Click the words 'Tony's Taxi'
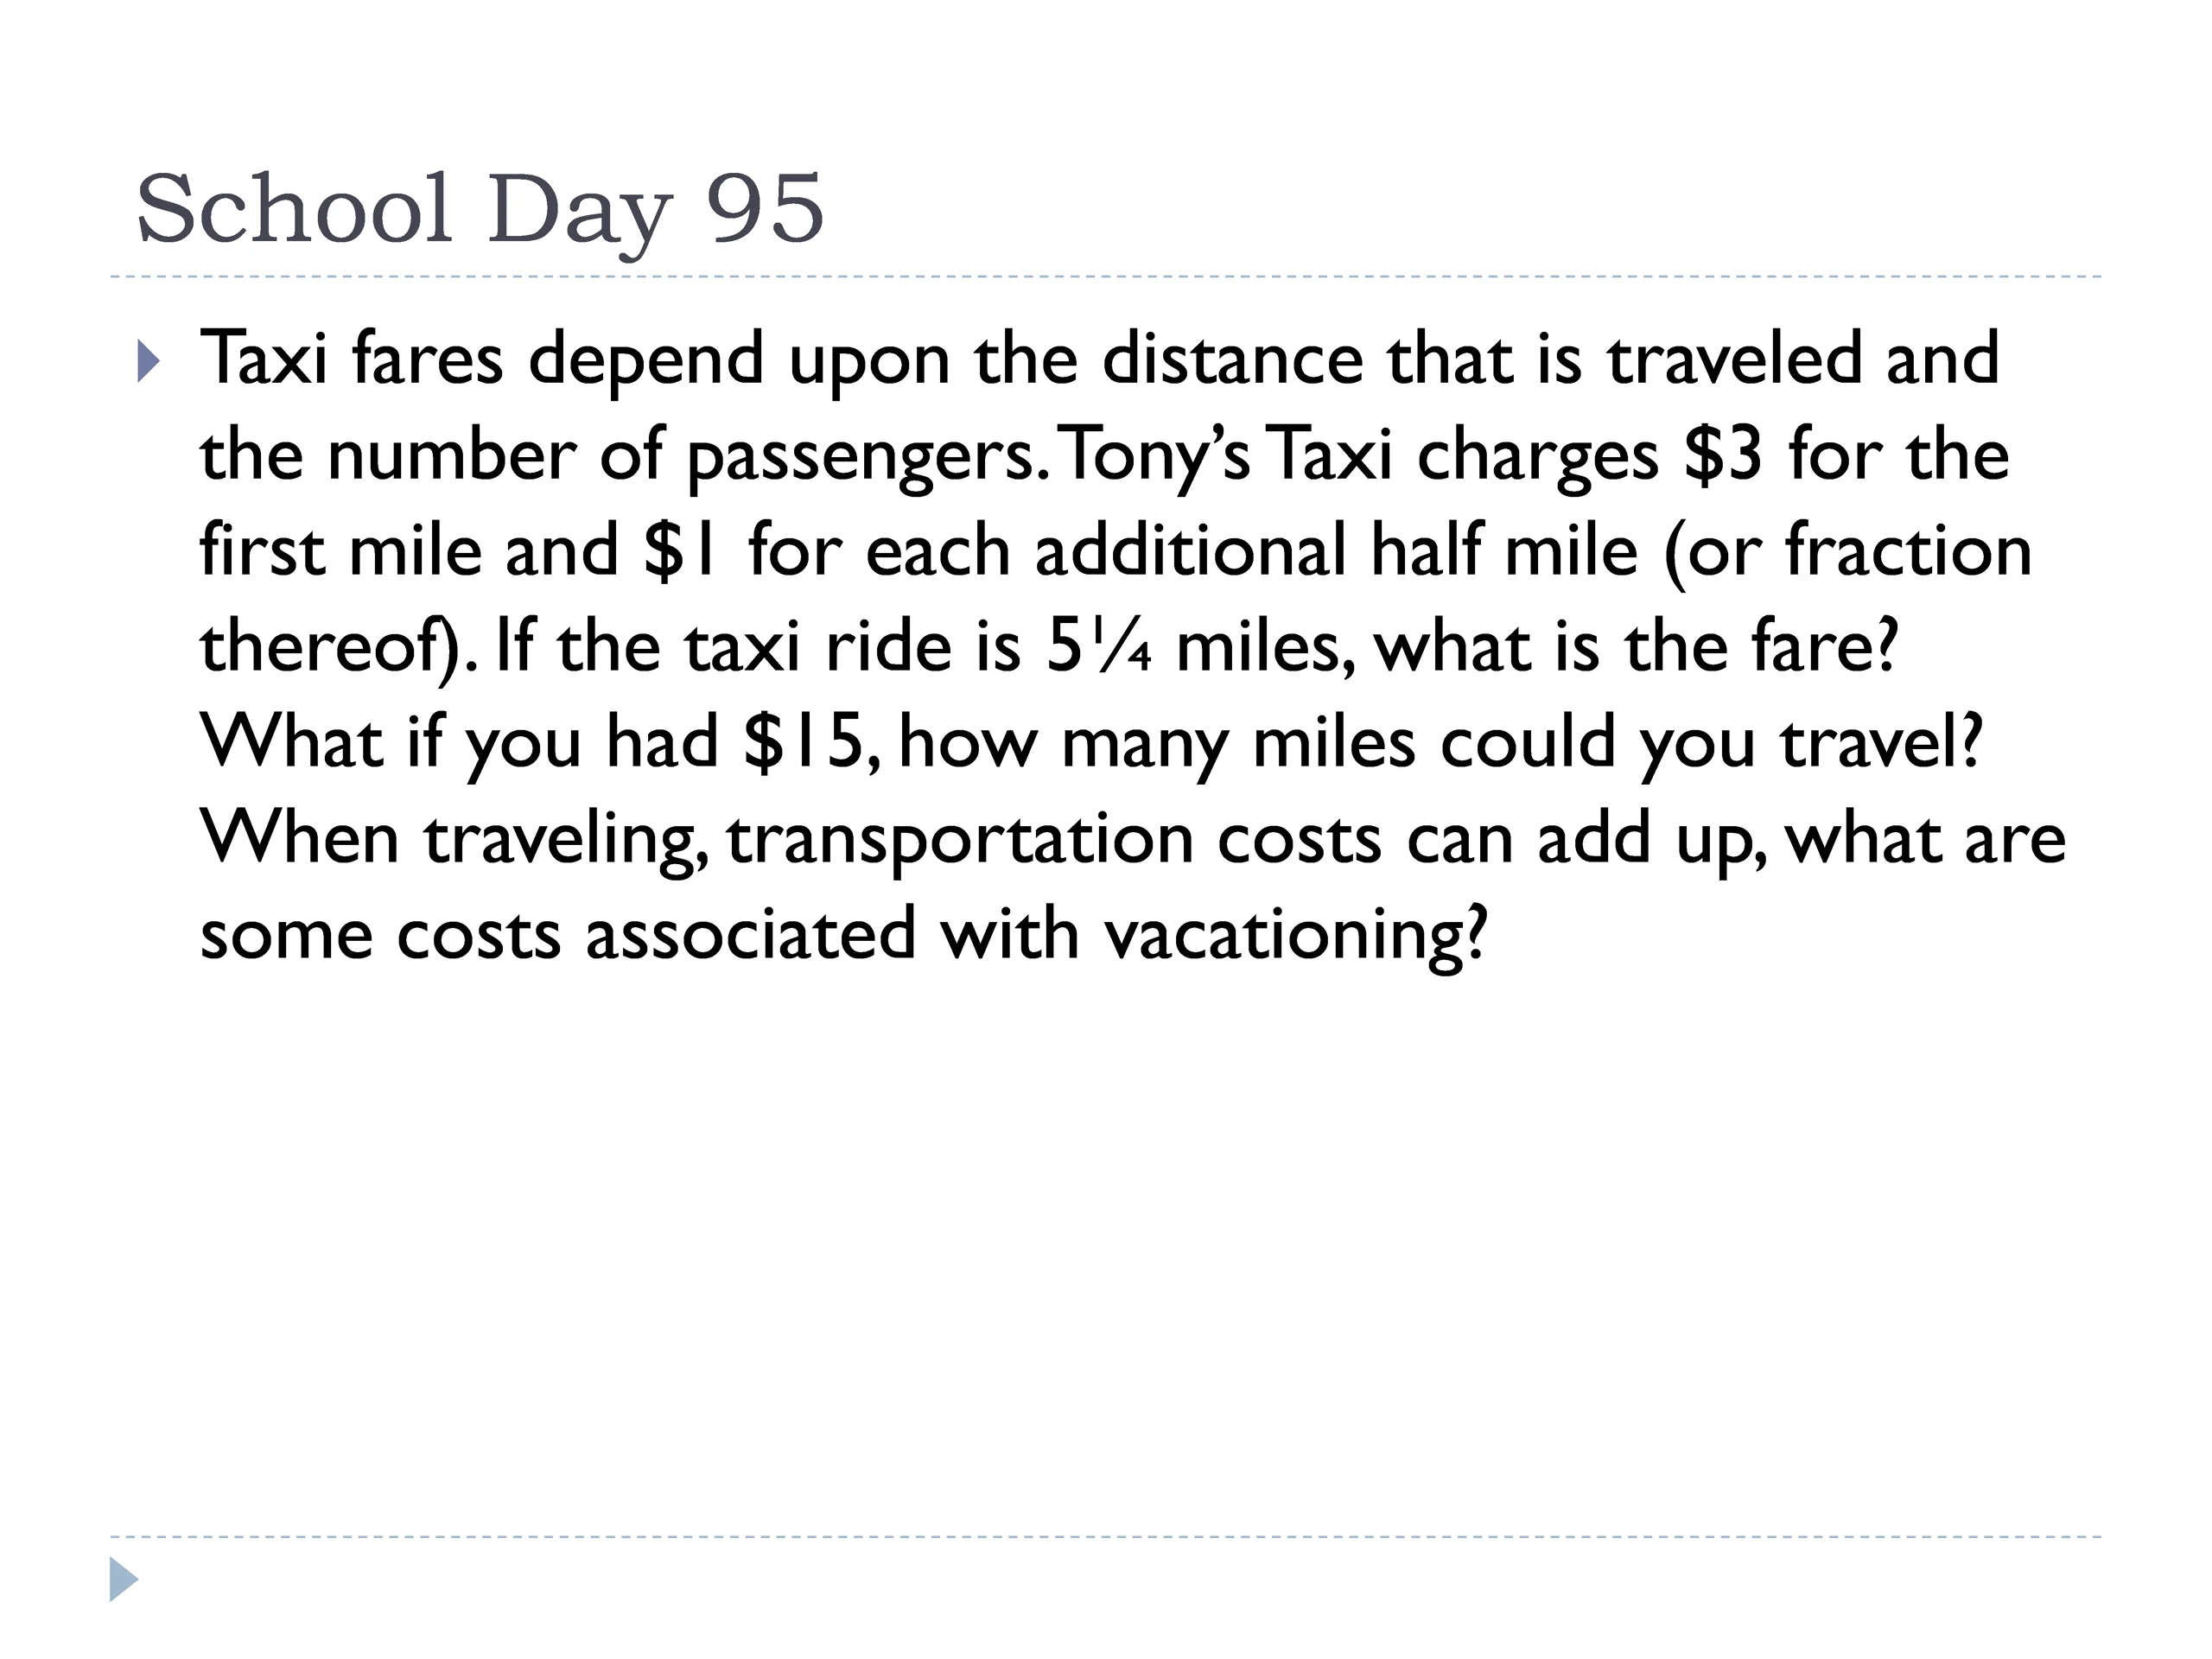 1226,457
